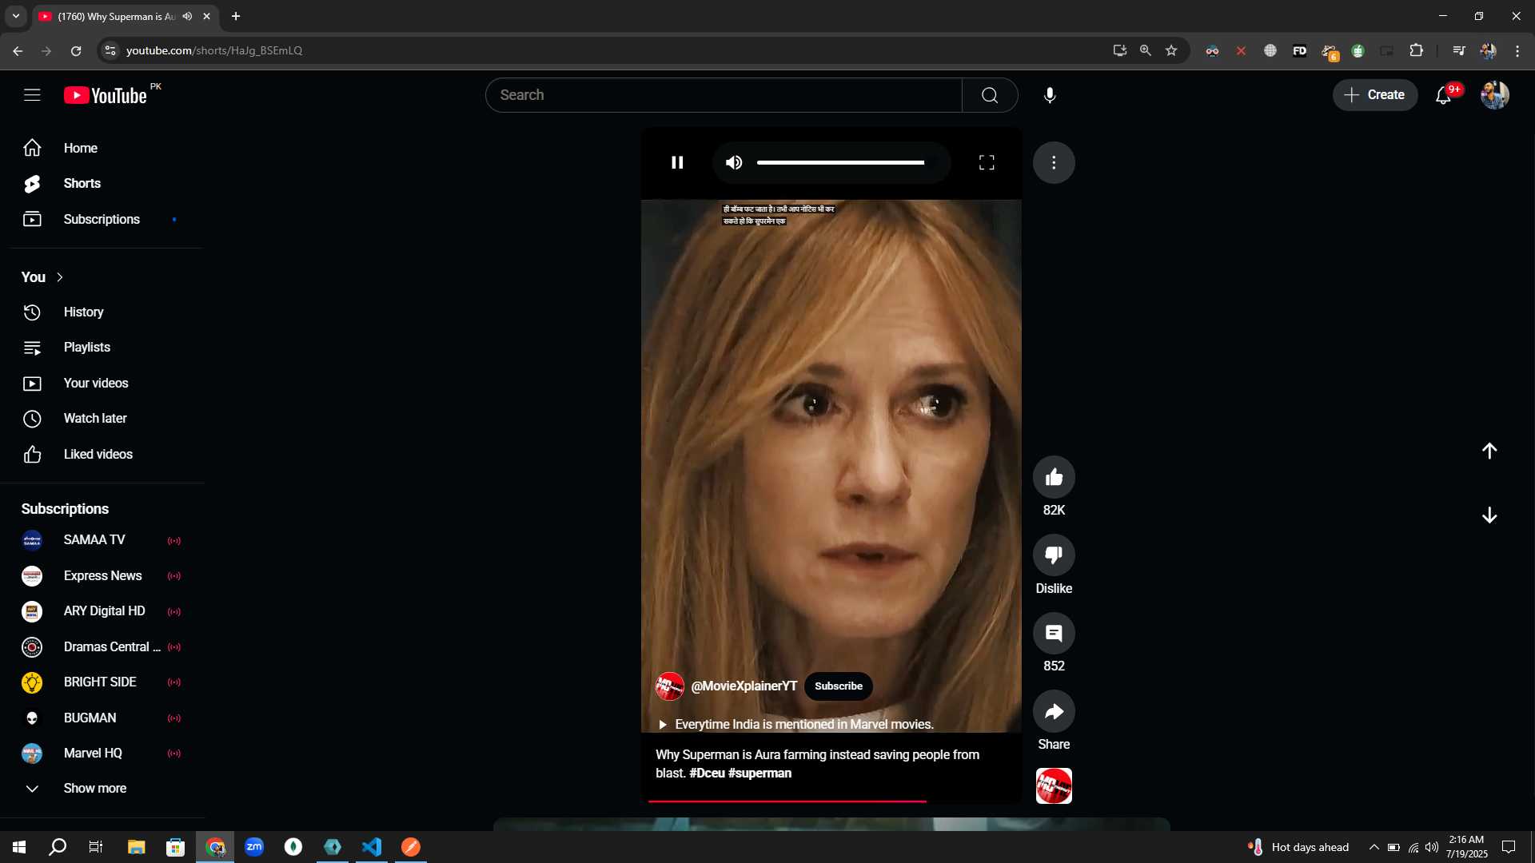Click the MovieXplainerYT channel avatar
Image resolution: width=1535 pixels, height=863 pixels.
coord(670,686)
